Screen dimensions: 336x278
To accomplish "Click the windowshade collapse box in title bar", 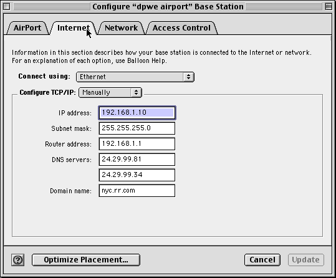I will 329,7.
